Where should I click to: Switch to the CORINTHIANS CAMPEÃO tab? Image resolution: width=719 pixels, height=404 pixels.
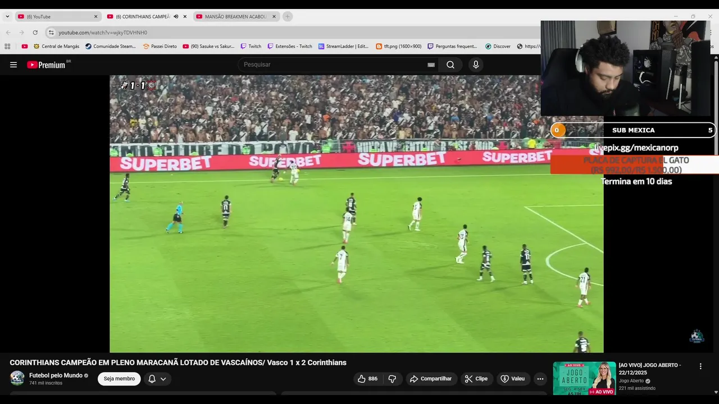tap(147, 16)
